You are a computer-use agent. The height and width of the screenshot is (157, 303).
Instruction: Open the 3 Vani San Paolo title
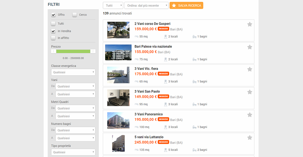coord(147,91)
